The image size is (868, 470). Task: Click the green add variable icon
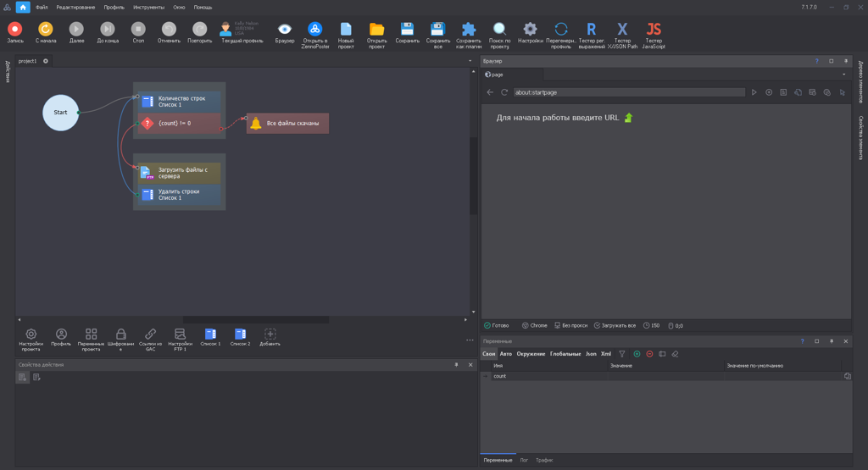click(x=637, y=354)
